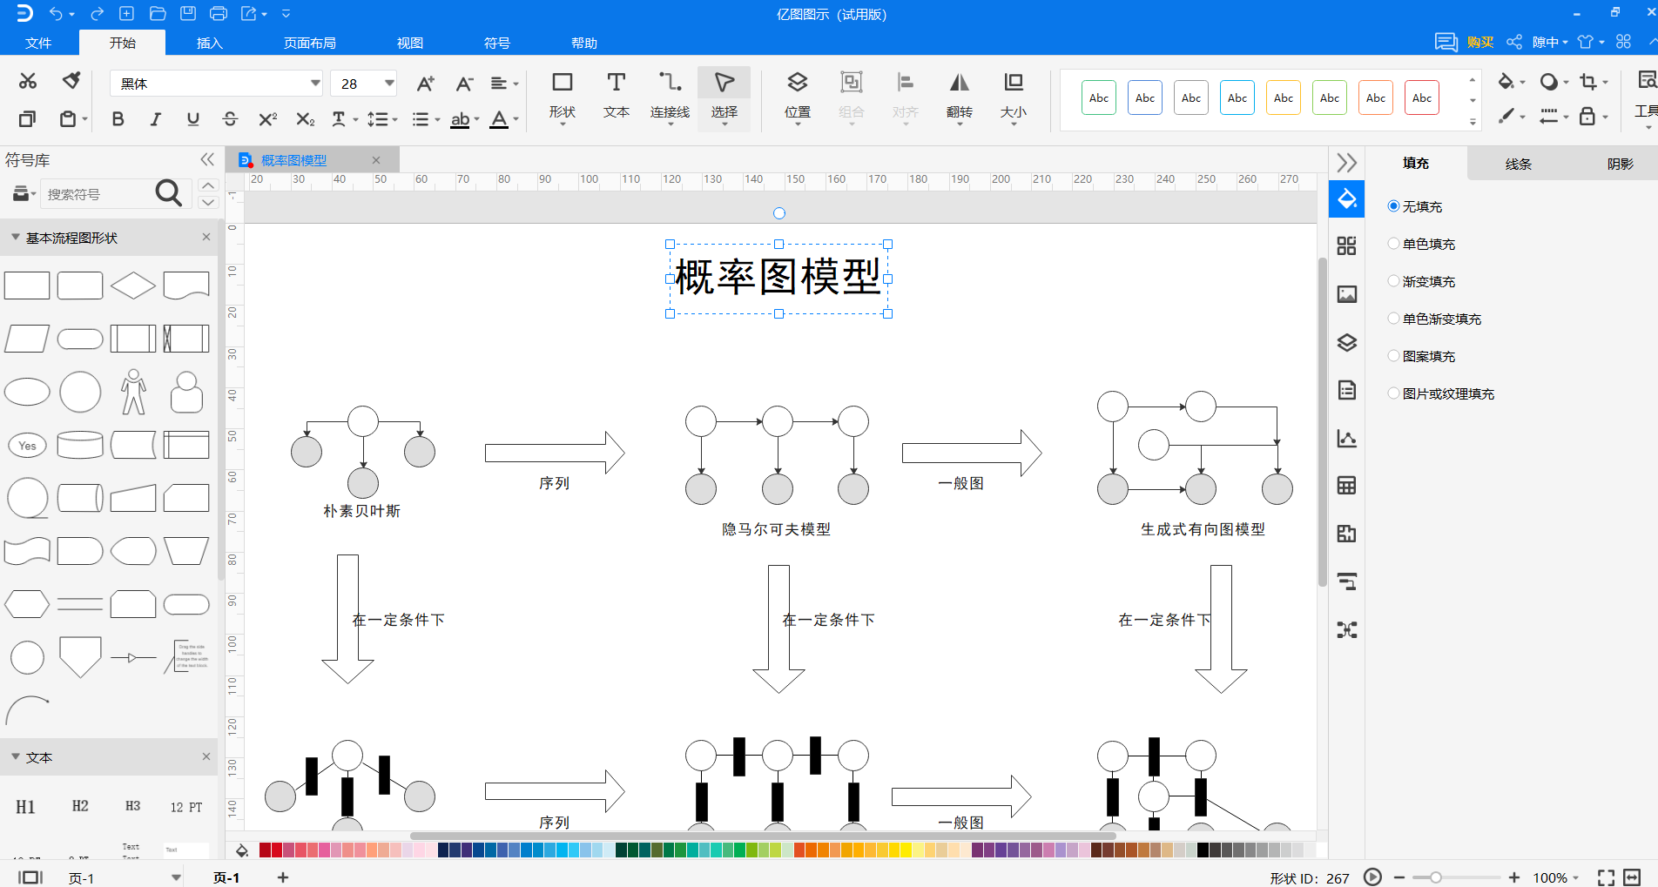Click the Save icon in title bar
Image resolution: width=1658 pixels, height=887 pixels.
[x=187, y=14]
